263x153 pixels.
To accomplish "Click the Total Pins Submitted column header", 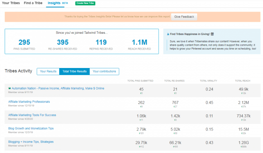I will 140,81.
